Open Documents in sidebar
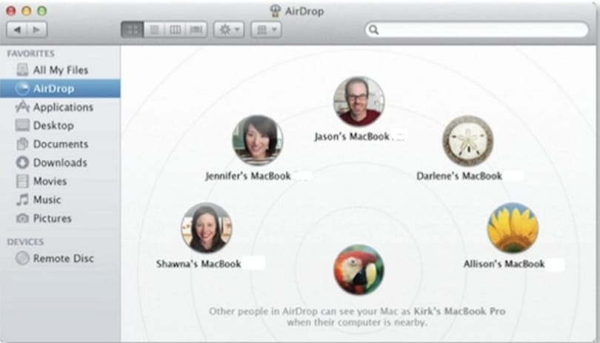 [x=60, y=144]
